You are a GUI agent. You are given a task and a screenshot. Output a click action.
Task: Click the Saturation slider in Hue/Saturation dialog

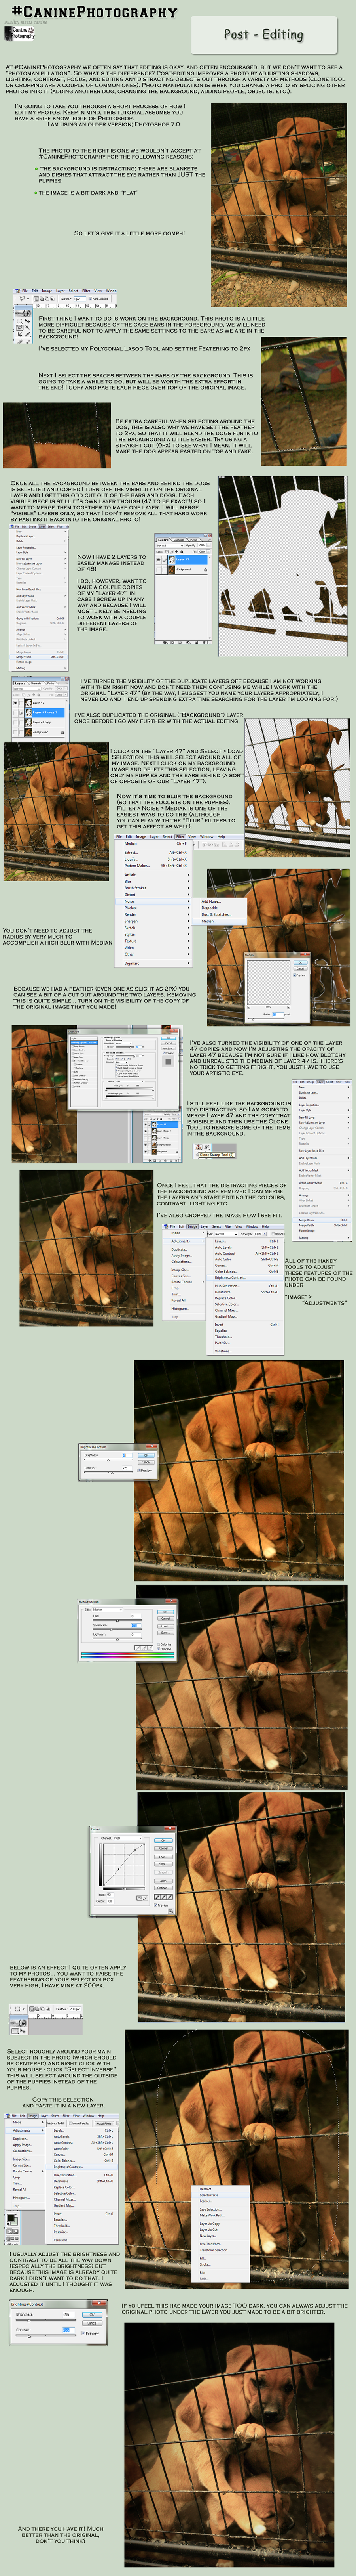click(117, 1630)
